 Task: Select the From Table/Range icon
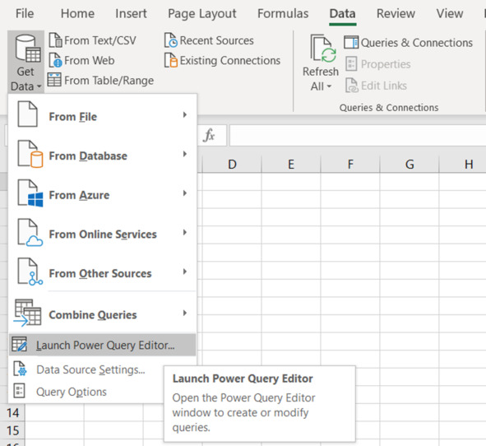pyautogui.click(x=54, y=80)
